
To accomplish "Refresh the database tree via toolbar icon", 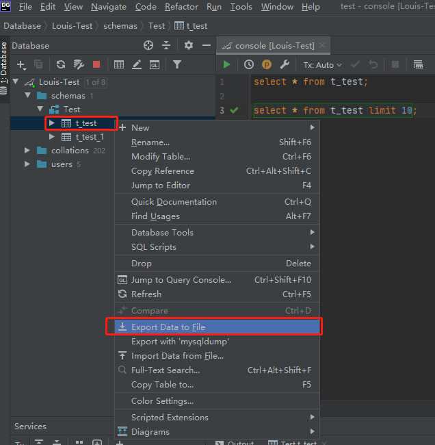I will click(x=61, y=64).
